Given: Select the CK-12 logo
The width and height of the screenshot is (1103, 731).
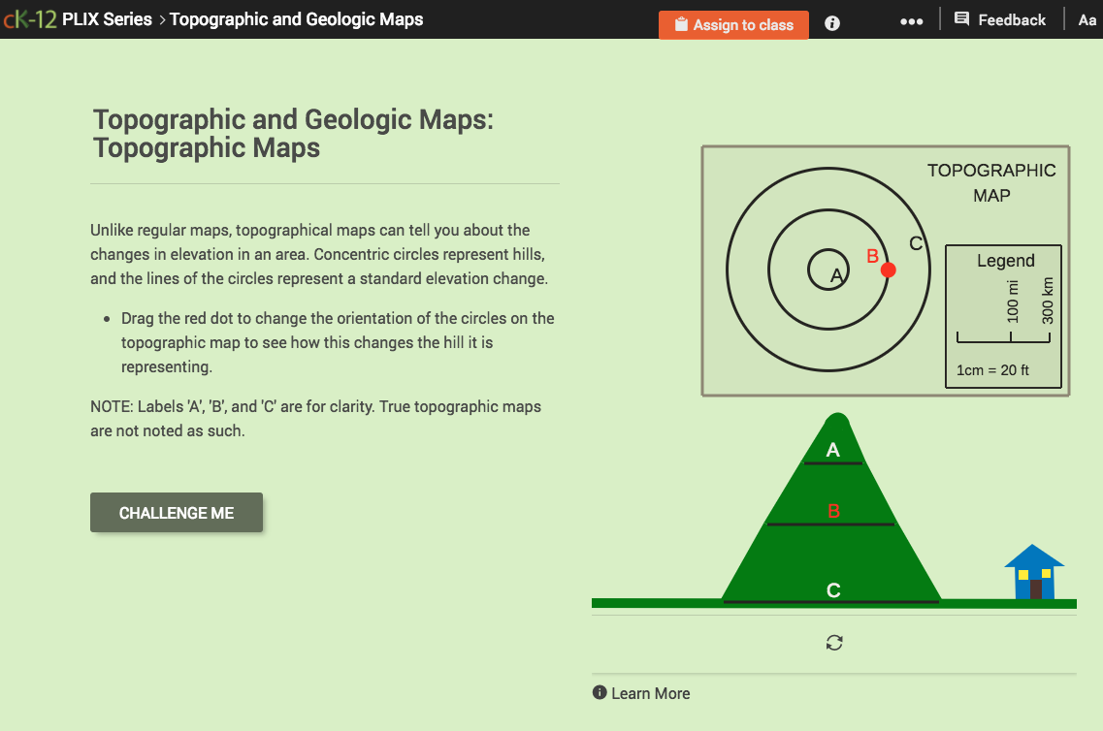Looking at the screenshot, I should pyautogui.click(x=32, y=18).
